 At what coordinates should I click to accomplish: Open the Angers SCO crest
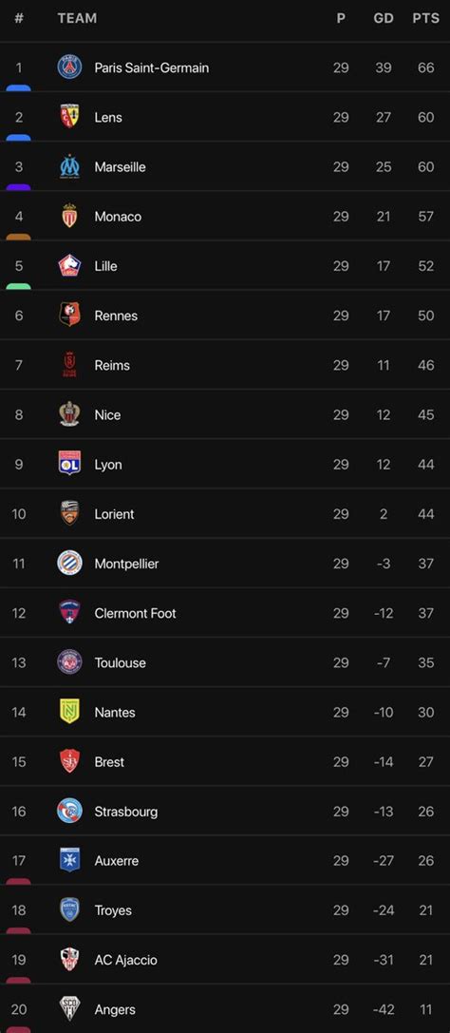(x=69, y=1009)
